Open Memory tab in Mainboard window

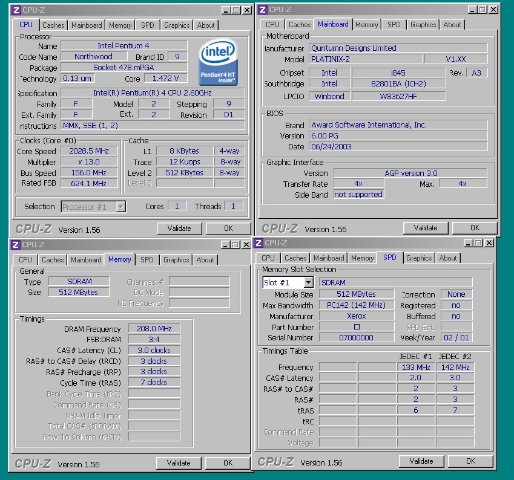point(366,25)
